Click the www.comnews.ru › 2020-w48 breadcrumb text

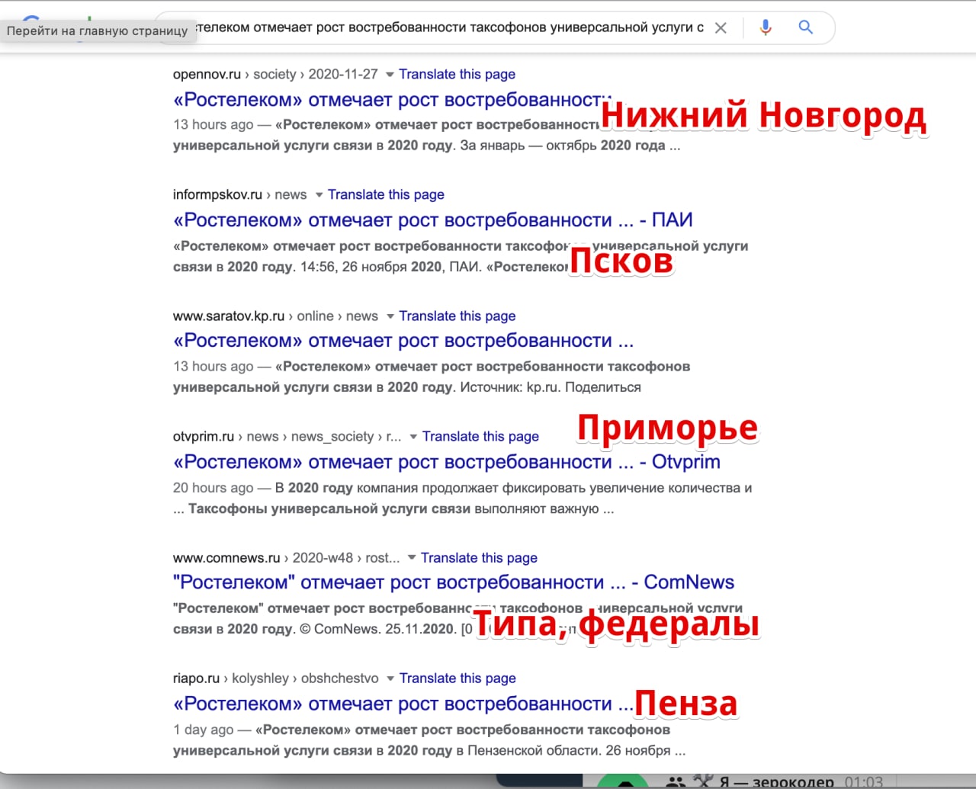click(x=286, y=557)
